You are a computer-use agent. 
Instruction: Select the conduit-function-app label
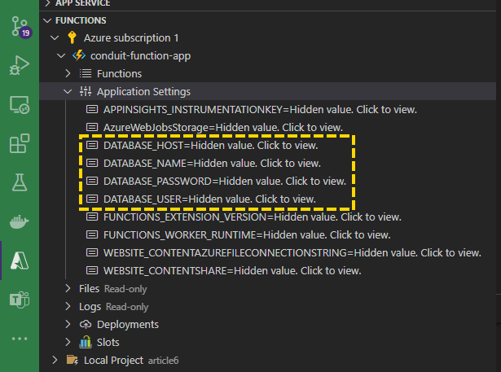tap(140, 56)
